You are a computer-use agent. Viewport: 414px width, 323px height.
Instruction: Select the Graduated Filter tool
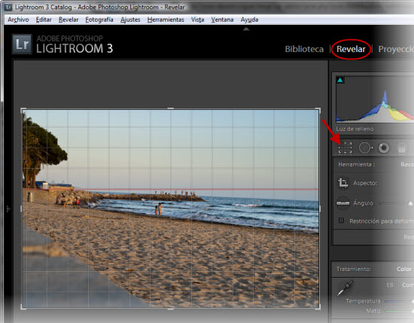(402, 148)
